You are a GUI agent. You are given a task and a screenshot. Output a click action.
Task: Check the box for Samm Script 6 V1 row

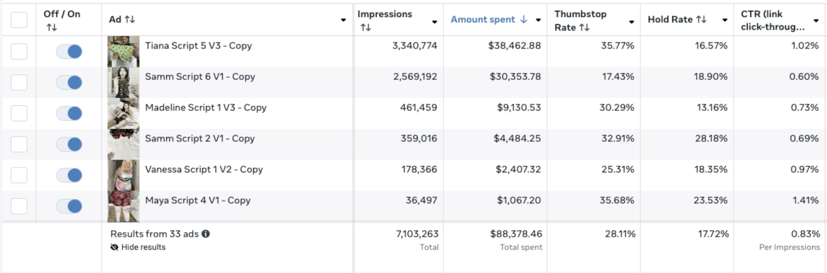[x=19, y=82]
